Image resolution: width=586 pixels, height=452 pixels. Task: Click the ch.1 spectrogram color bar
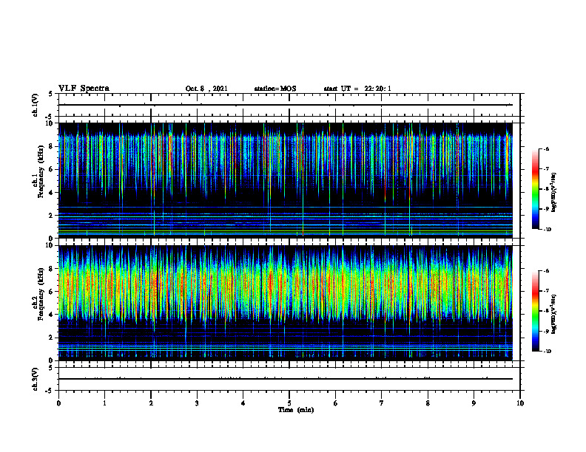[535, 189]
